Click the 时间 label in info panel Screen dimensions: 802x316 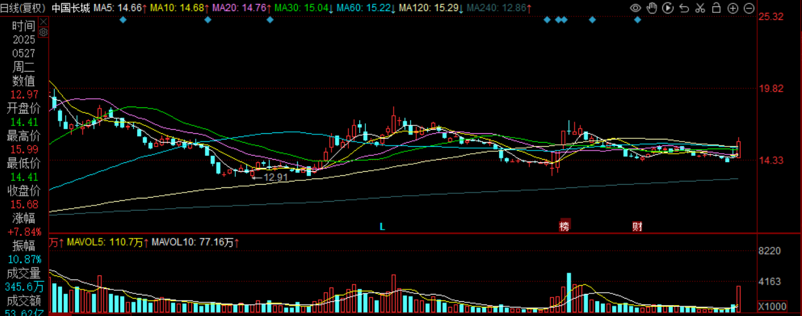(x=23, y=26)
